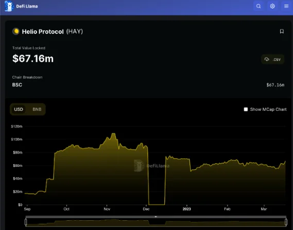The image size is (293, 230).
Task: Click the Chain Breakdown label
Action: (x=27, y=77)
